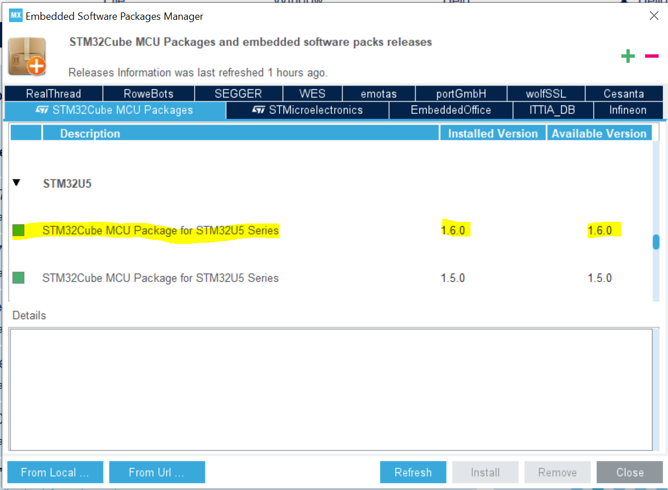
Task: Select the ITTIA_DB tab
Action: point(553,110)
